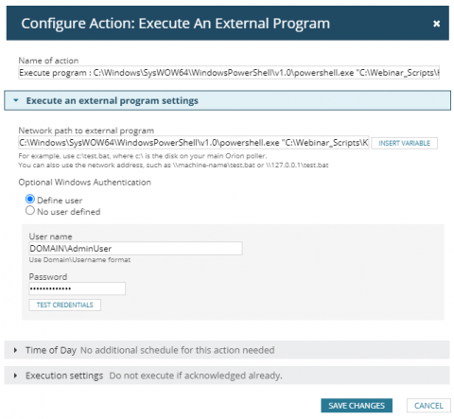Close the Configure Action dialog
Image resolution: width=454 pixels, height=419 pixels.
click(x=436, y=24)
